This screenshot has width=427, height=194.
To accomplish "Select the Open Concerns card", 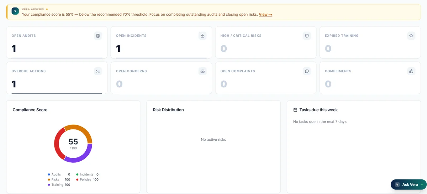I will point(161,78).
